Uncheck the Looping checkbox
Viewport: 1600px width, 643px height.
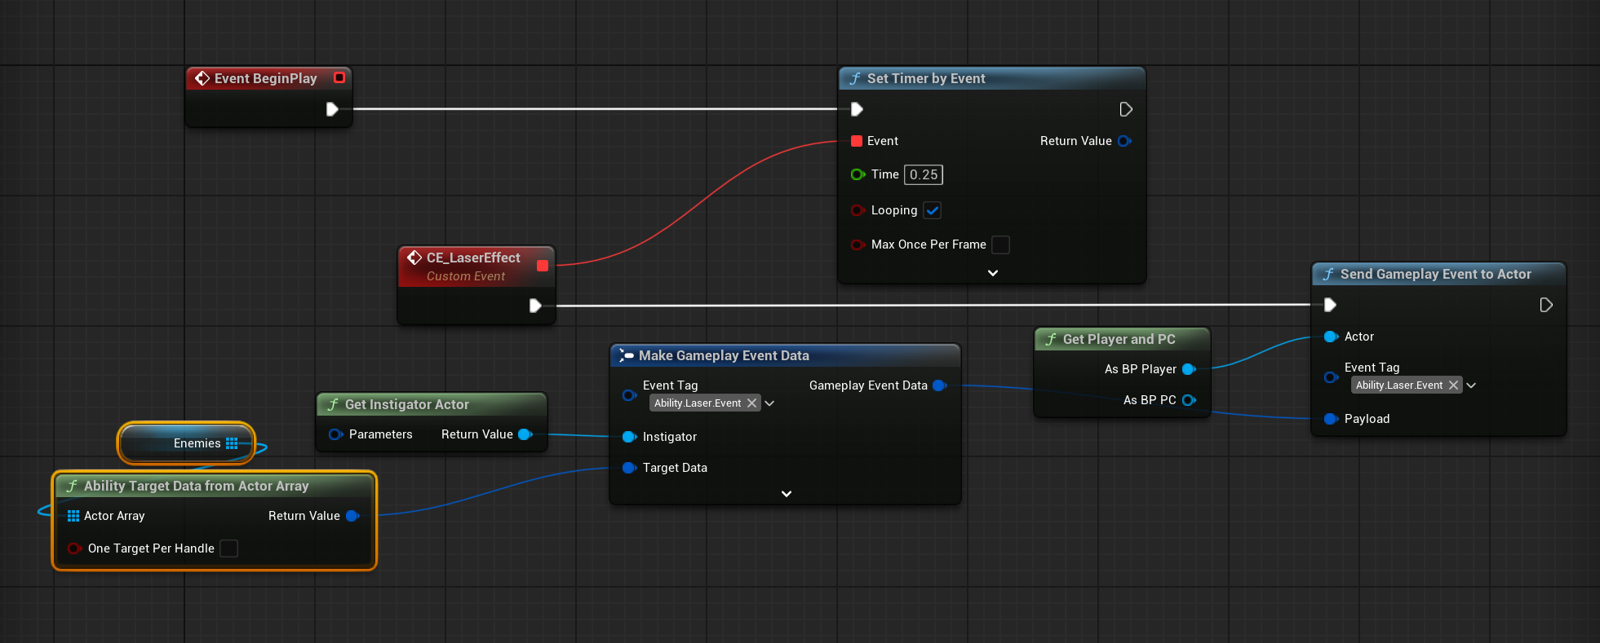(933, 210)
